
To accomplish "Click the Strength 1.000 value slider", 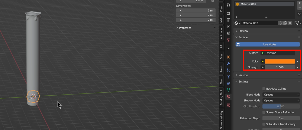I will 280,67.
